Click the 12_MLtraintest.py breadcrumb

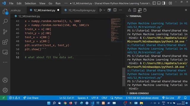point(29,16)
